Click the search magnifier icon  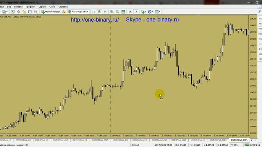tap(260, 11)
